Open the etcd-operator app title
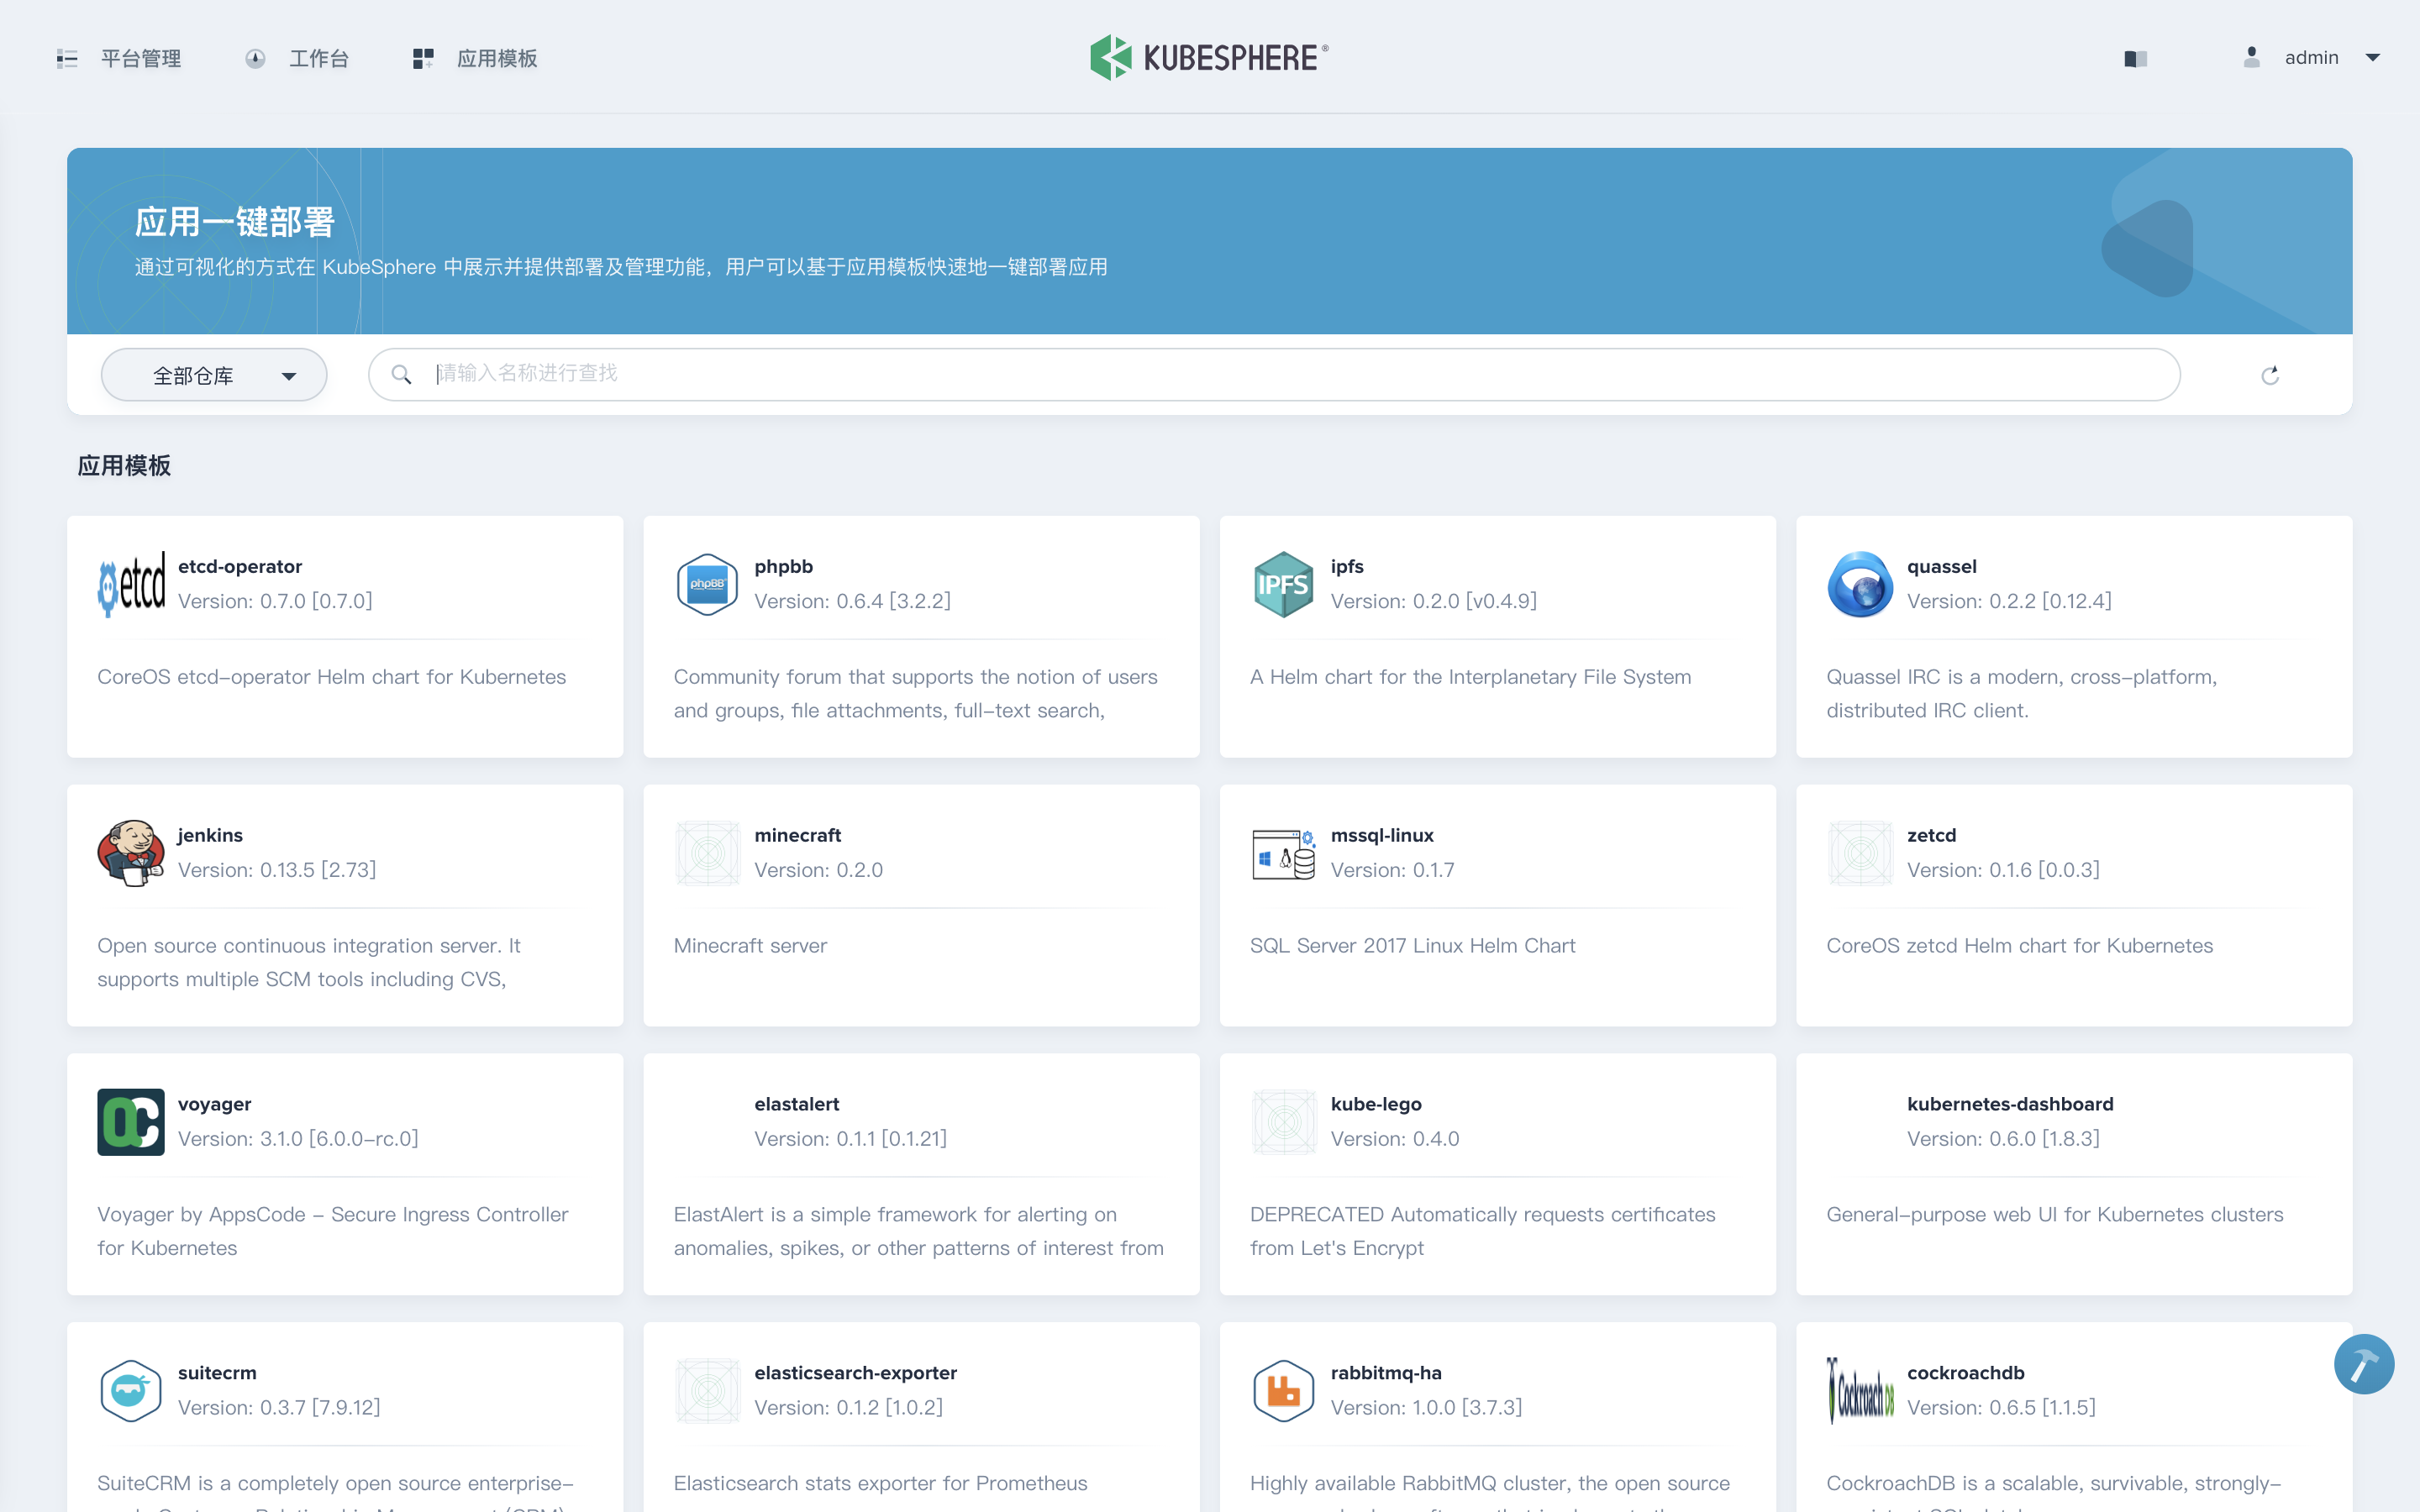The height and width of the screenshot is (1512, 2420). (240, 566)
